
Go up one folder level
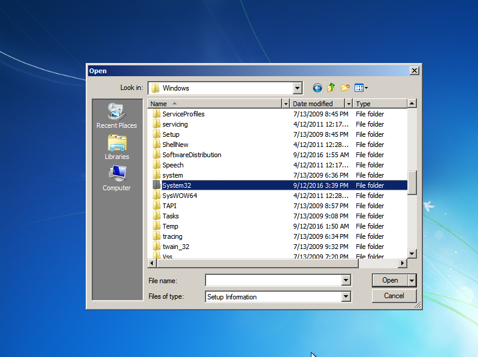click(x=331, y=88)
